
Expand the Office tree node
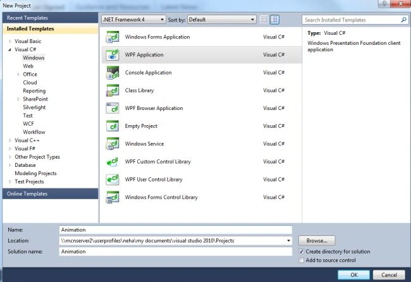(x=18, y=75)
